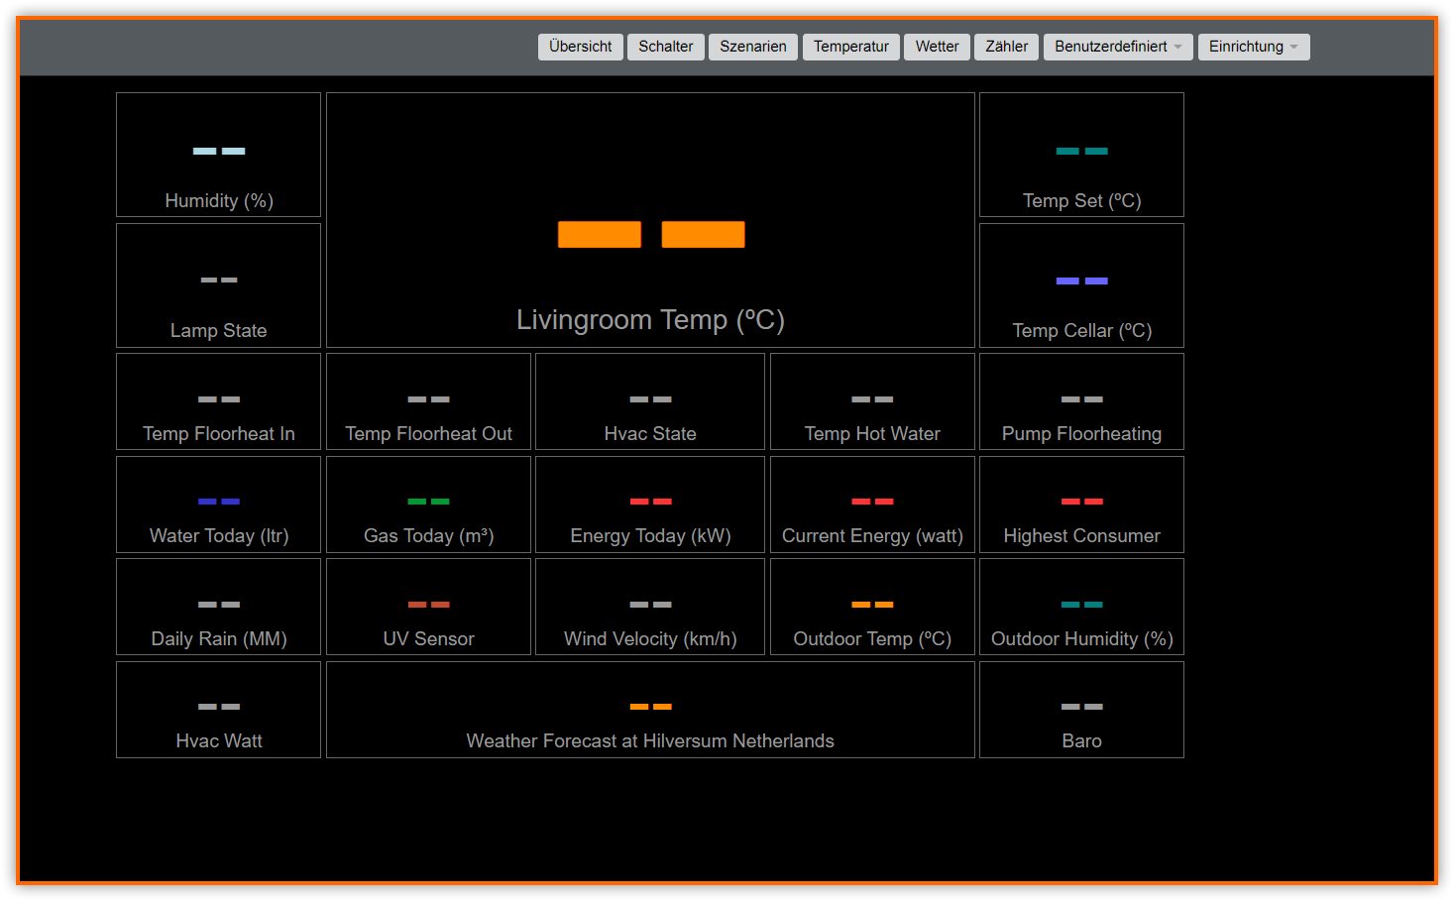Click the Szenarien button
The width and height of the screenshot is (1454, 901).
[x=752, y=46]
